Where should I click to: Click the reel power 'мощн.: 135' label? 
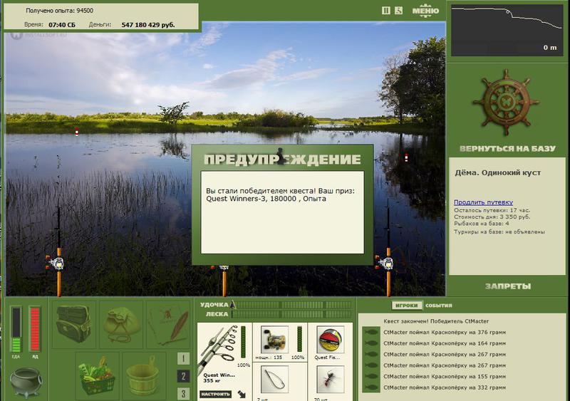[269, 358]
